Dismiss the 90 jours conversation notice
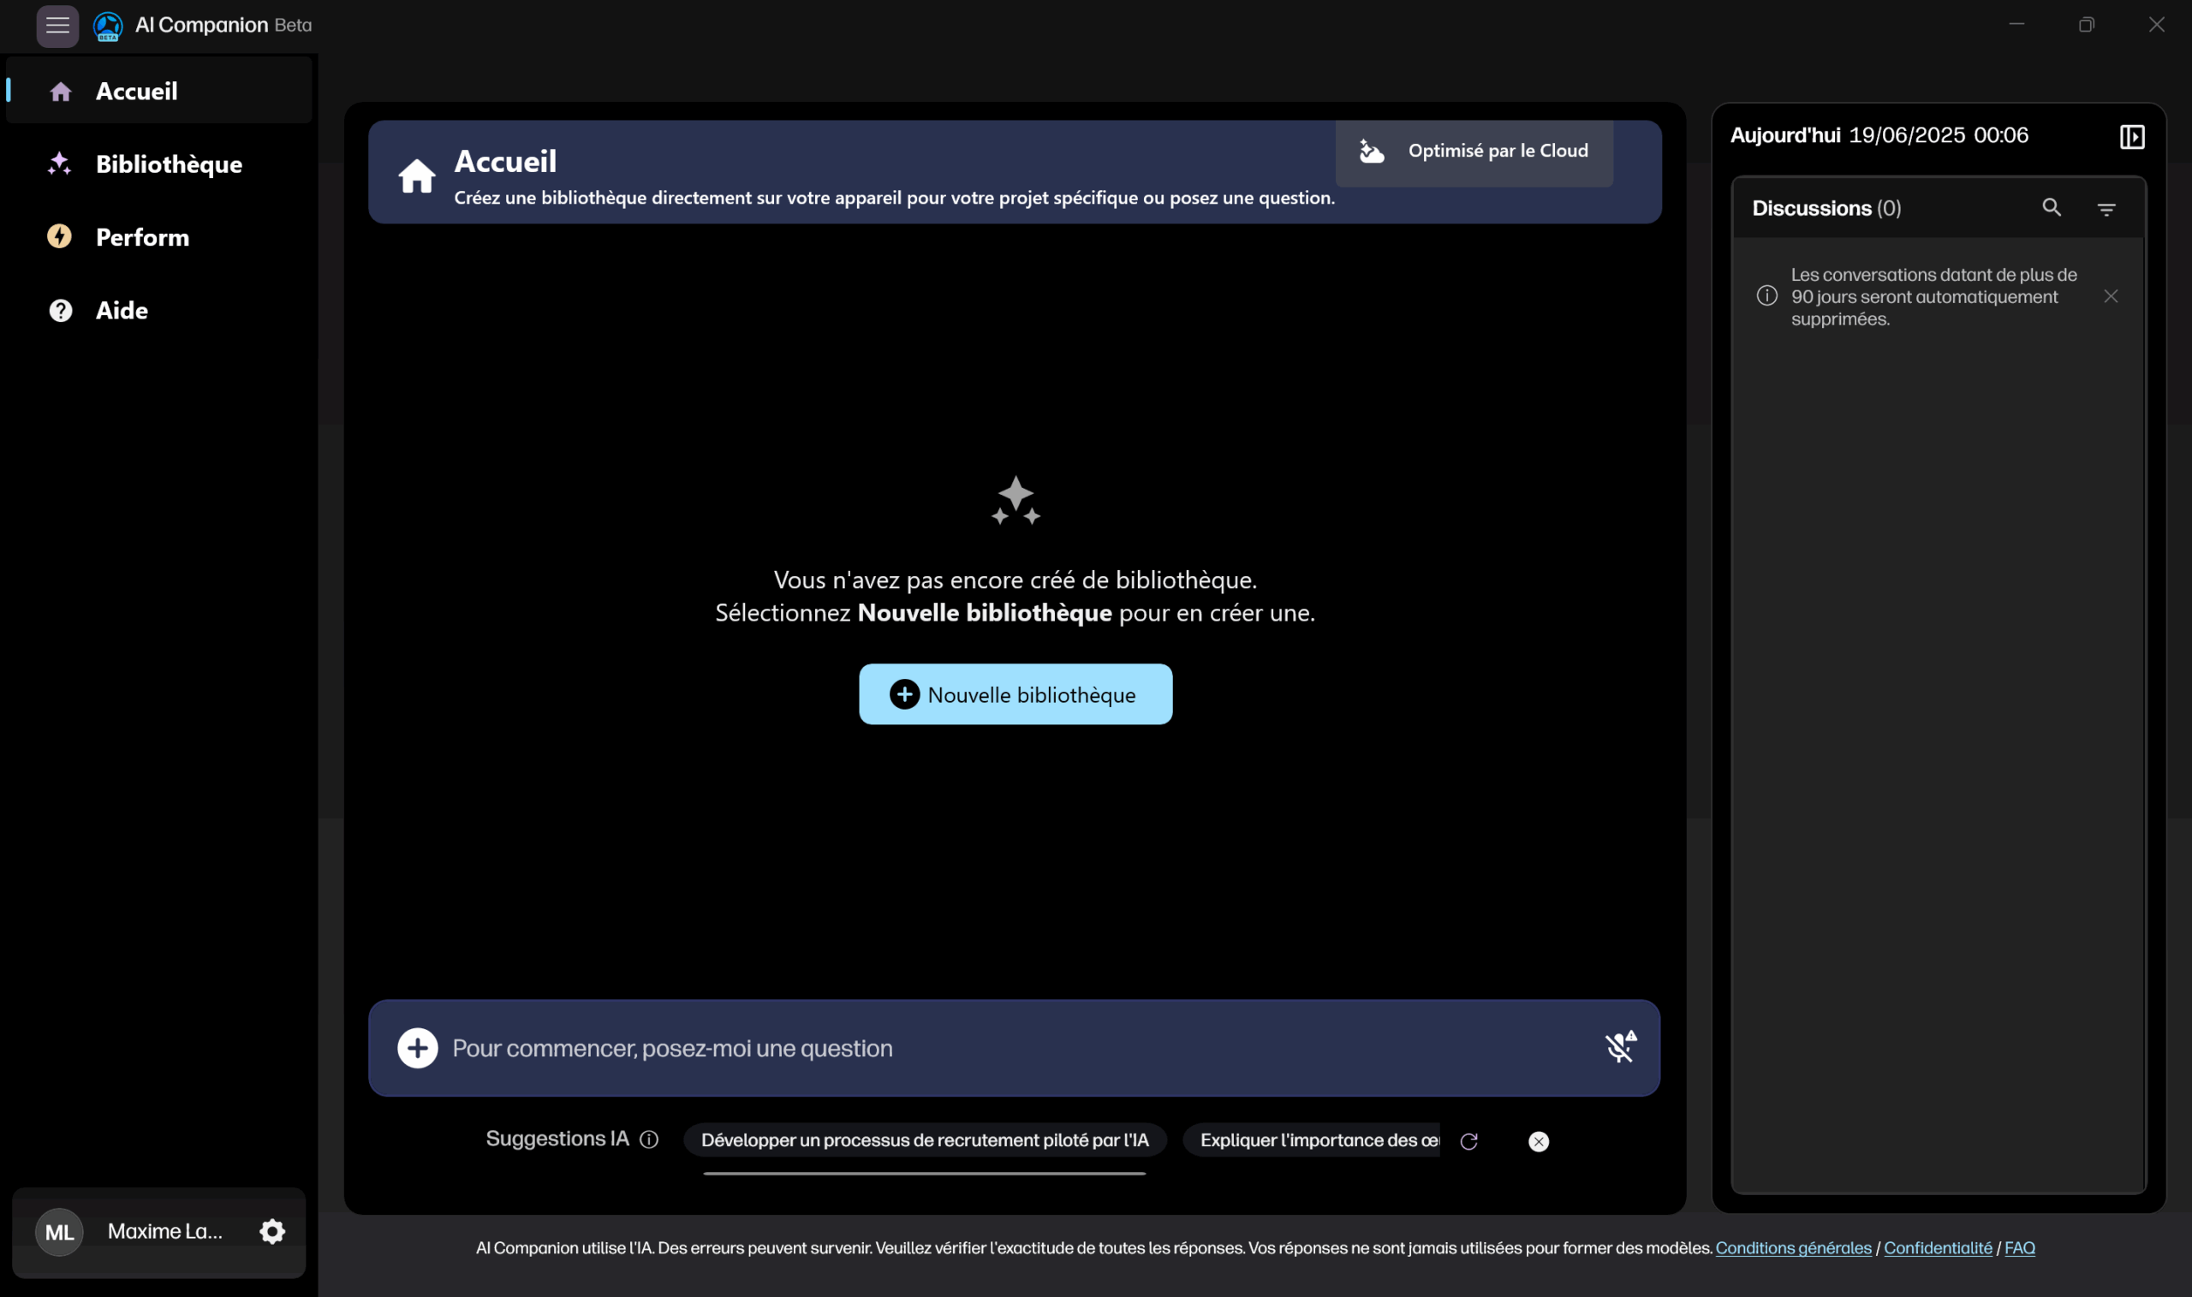Viewport: 2192px width, 1297px height. point(2111,296)
